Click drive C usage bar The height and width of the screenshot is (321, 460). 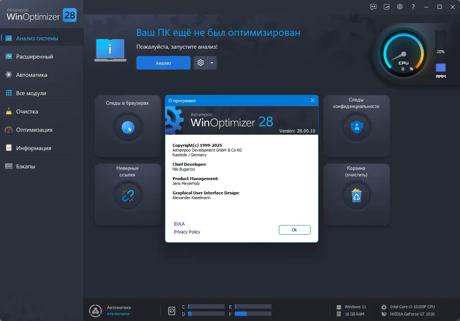206,306
